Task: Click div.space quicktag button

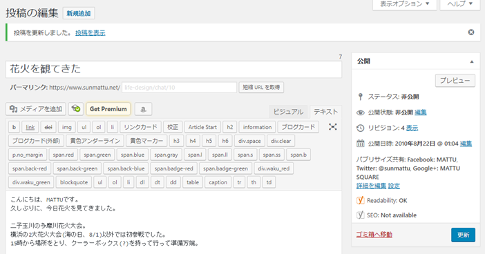Action: pyautogui.click(x=249, y=141)
